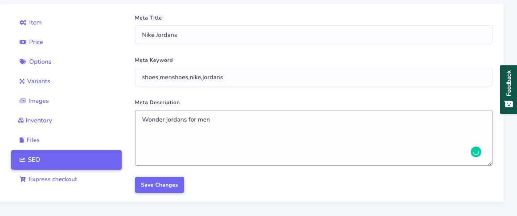Viewport: 517px width, 216px height.
Task: Click the SEO chart line icon
Action: coord(22,160)
